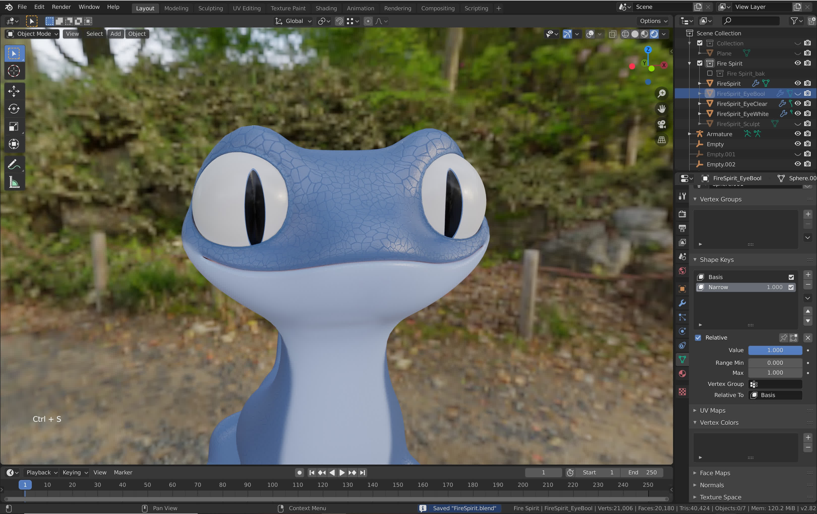Switch to the Sculpting workspace tab
This screenshot has width=817, height=514.
pos(210,8)
